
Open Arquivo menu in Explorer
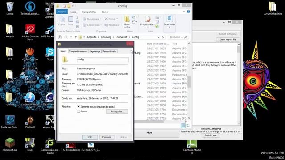point(61,12)
